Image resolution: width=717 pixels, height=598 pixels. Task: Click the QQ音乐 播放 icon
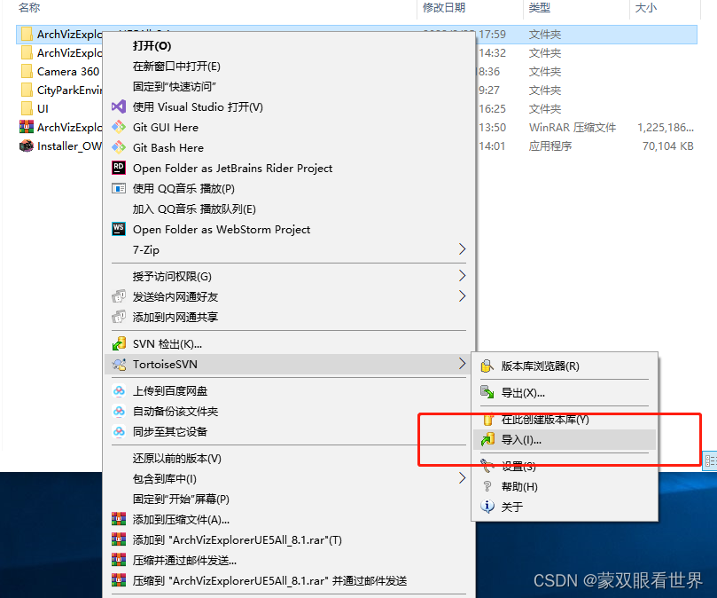[x=119, y=188]
